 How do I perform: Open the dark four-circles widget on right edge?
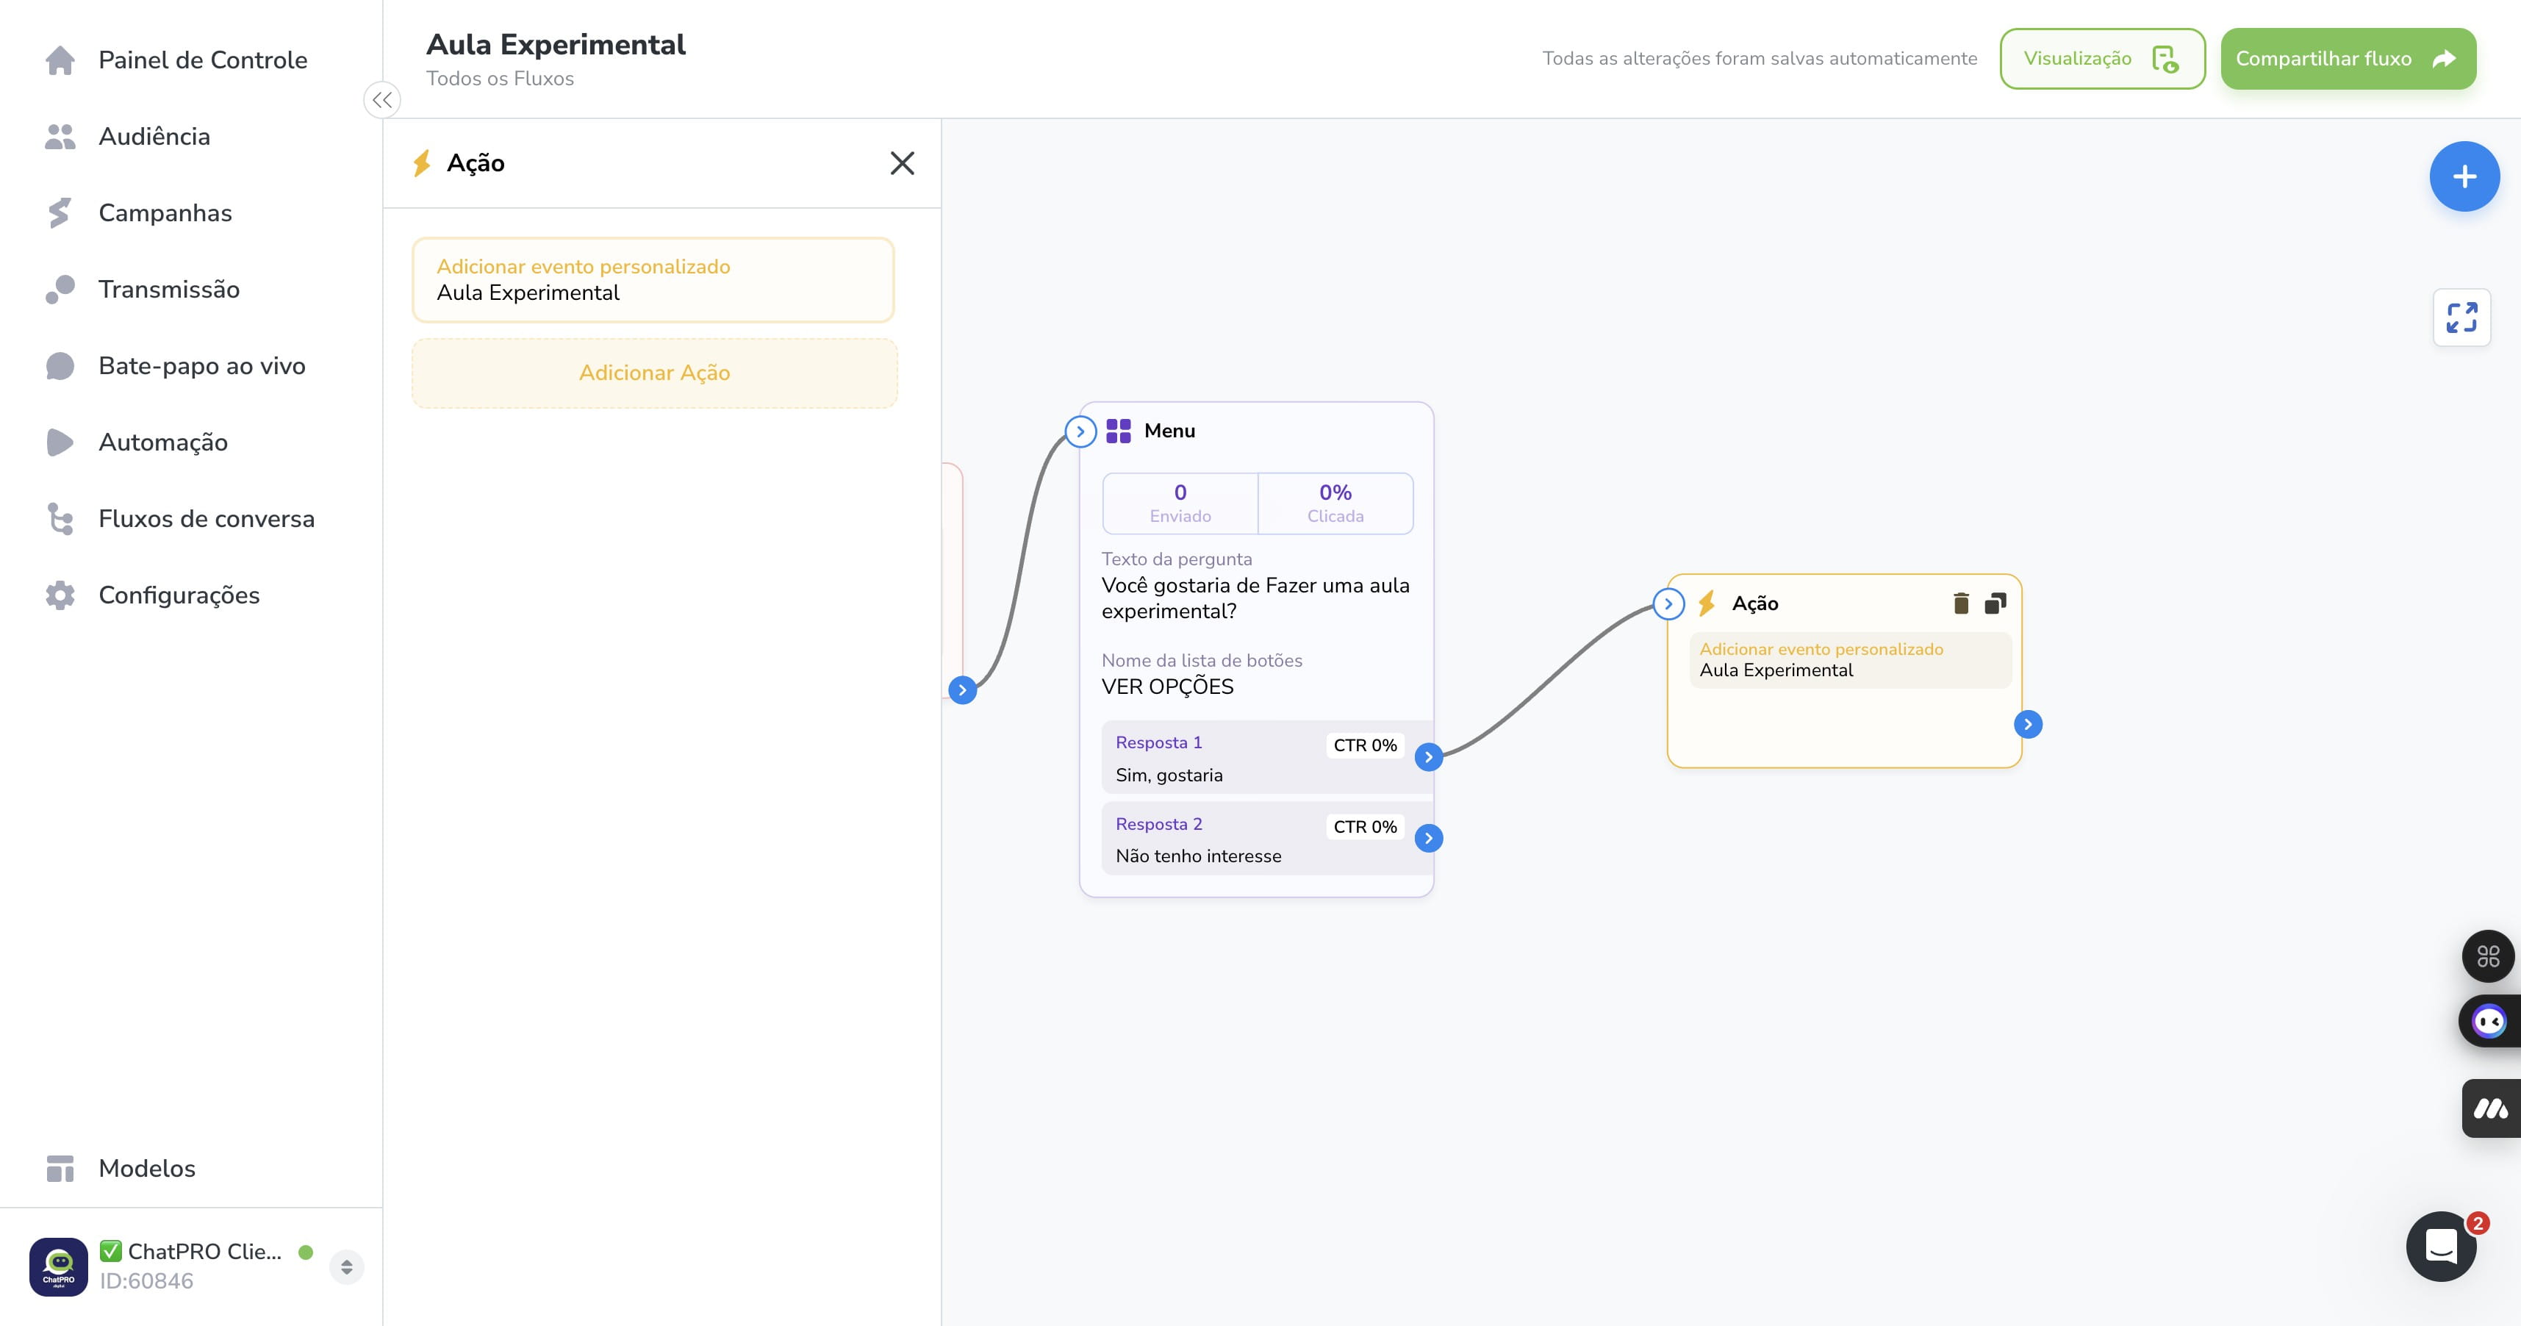pyautogui.click(x=2489, y=956)
